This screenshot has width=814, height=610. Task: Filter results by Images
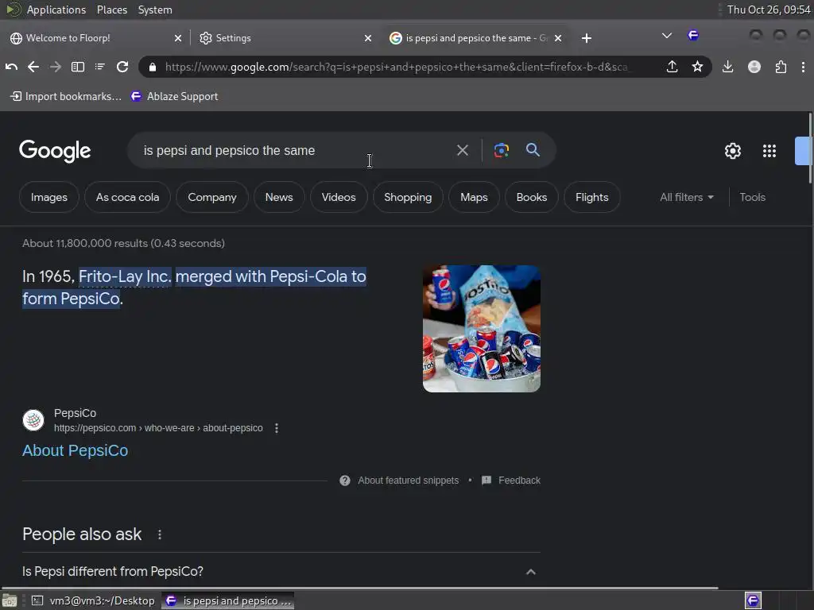point(48,198)
